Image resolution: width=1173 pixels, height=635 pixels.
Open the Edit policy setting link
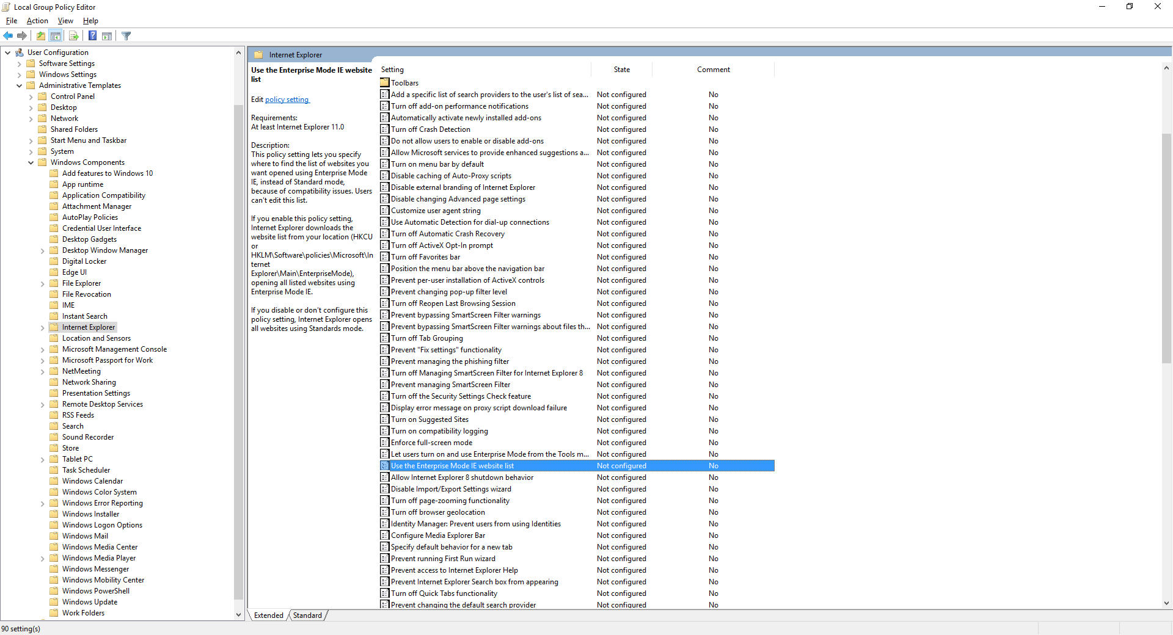point(287,100)
